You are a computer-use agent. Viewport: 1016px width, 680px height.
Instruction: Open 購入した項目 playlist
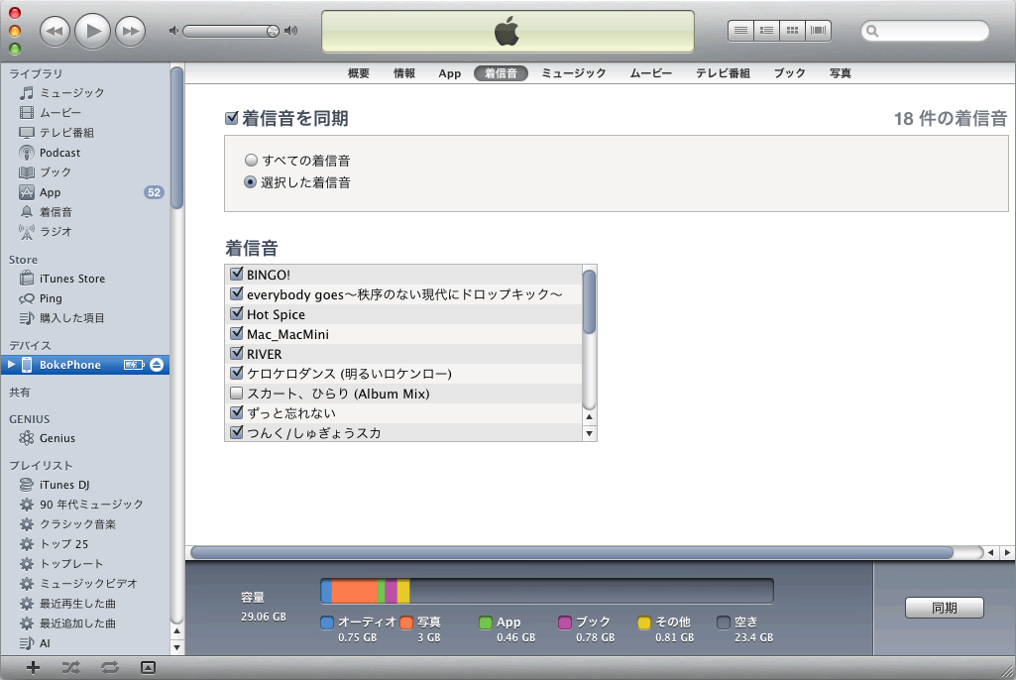(x=71, y=317)
